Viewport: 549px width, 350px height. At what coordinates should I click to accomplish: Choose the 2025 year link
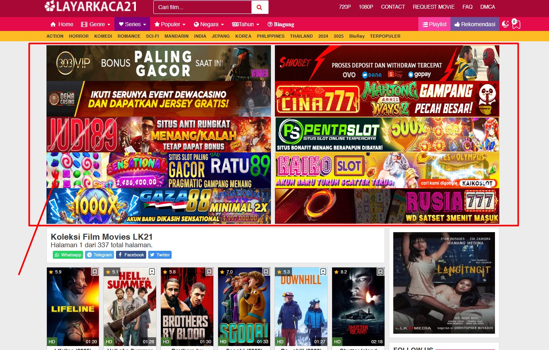338,36
